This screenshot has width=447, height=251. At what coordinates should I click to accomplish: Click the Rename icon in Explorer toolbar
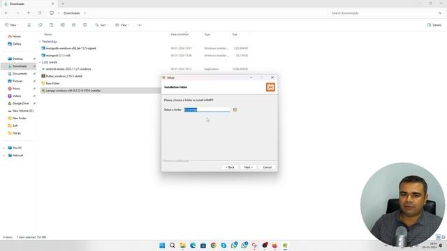pos(62,25)
